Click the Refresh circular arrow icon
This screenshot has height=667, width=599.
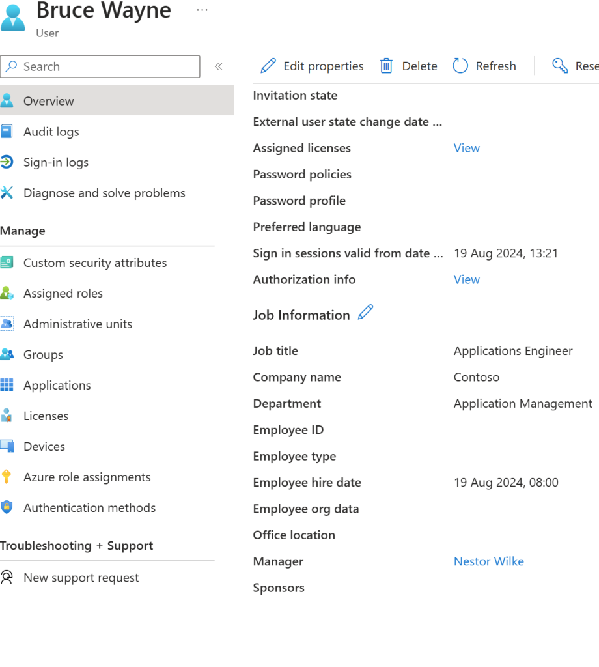(x=460, y=66)
